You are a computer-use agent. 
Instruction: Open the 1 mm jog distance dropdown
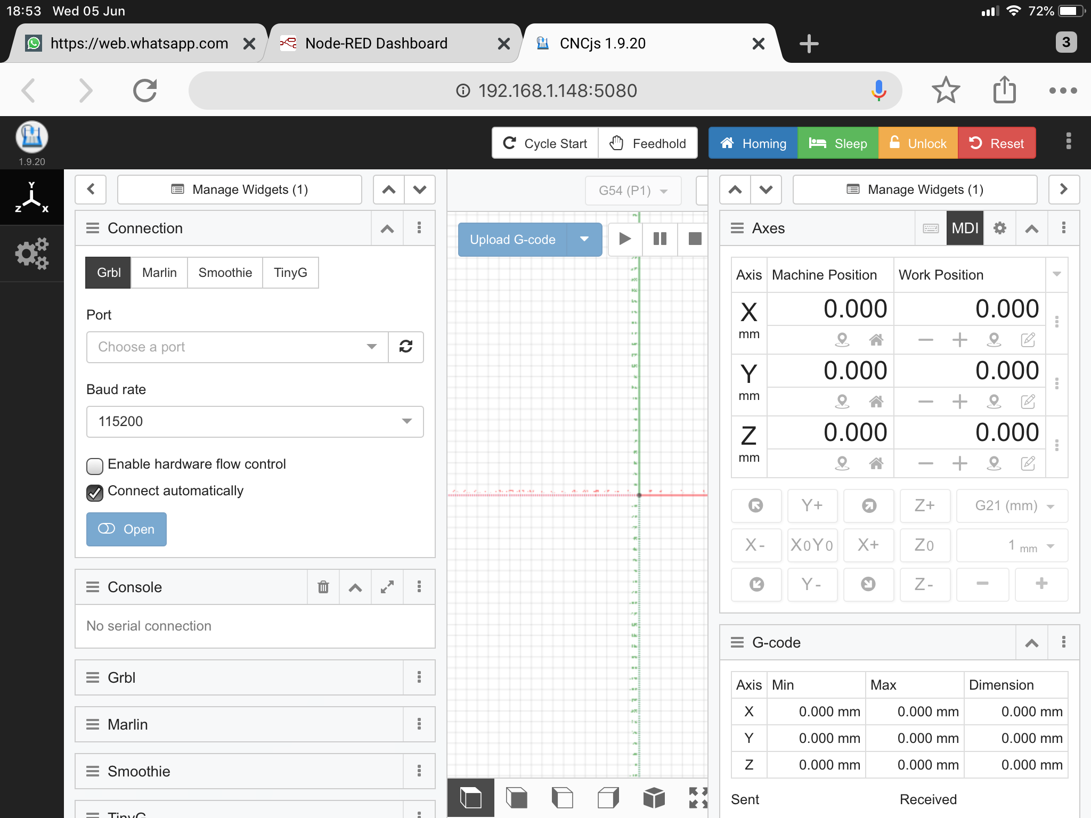coord(1012,545)
